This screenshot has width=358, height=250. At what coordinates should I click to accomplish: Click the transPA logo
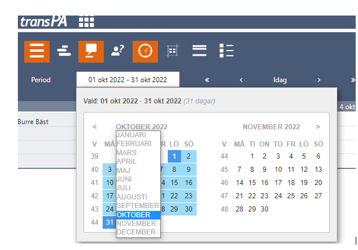(x=44, y=22)
